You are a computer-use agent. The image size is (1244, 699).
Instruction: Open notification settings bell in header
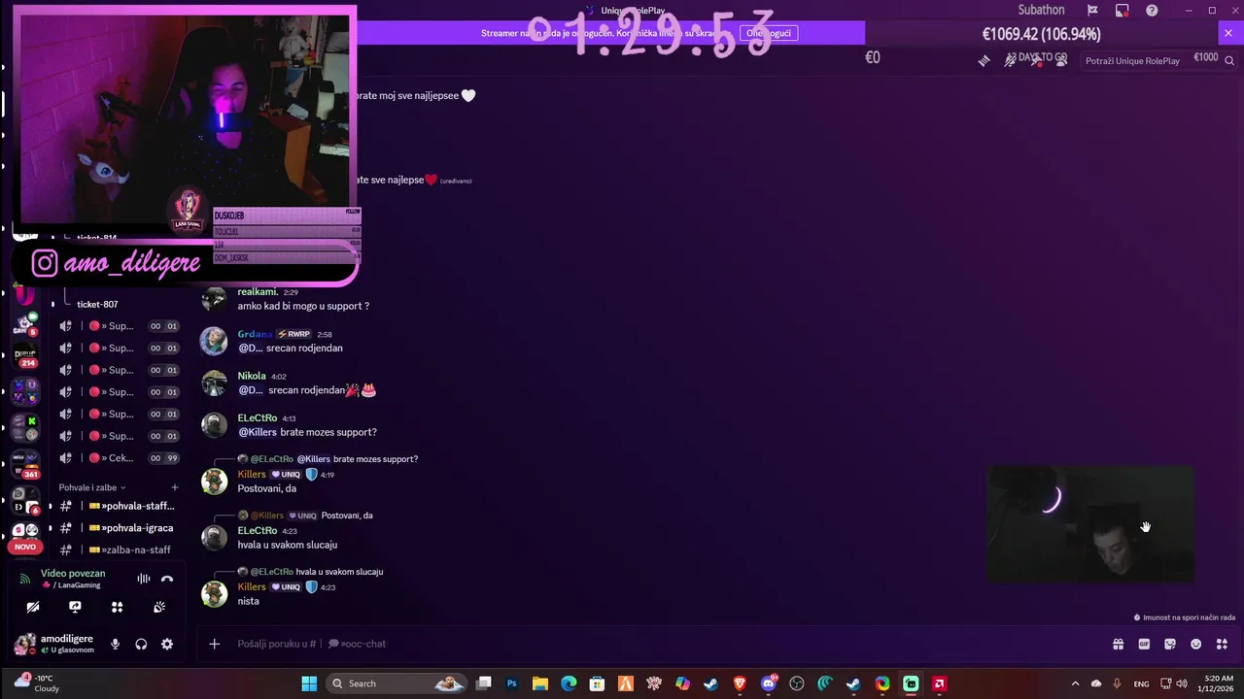tap(1011, 60)
